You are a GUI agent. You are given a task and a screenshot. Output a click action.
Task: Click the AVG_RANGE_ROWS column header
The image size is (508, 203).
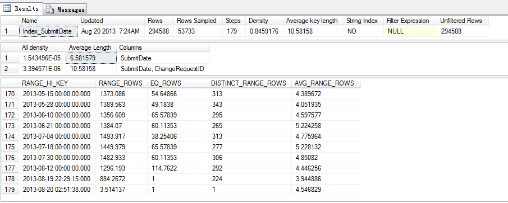(x=326, y=83)
